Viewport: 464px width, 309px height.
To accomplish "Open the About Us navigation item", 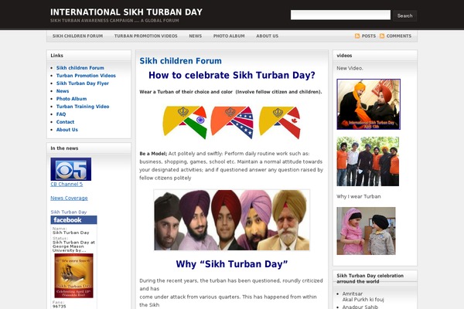I will (x=267, y=36).
